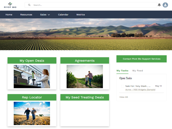Open the My Open Deals header

(32, 60)
